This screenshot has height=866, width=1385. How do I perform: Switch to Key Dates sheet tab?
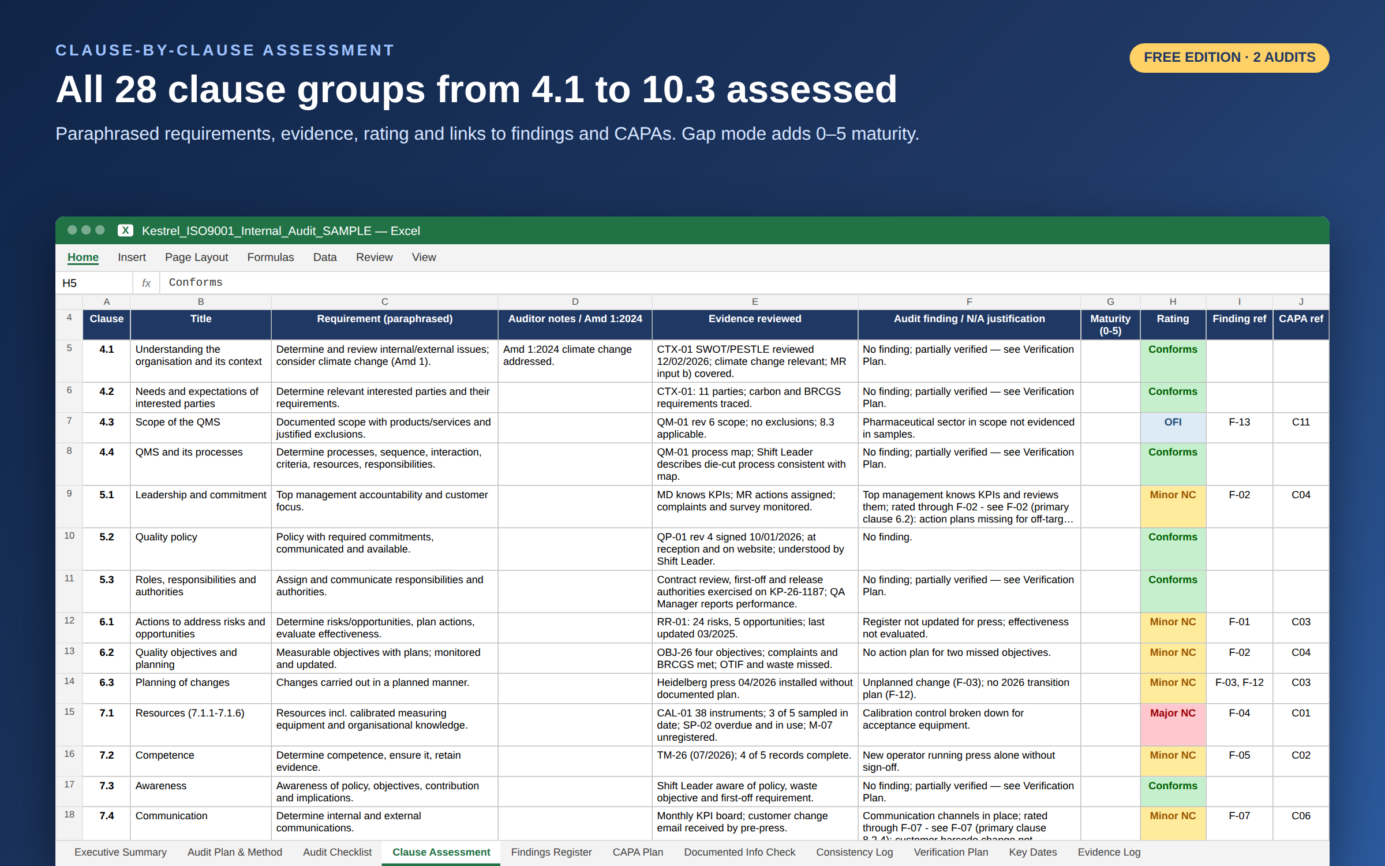(1033, 852)
